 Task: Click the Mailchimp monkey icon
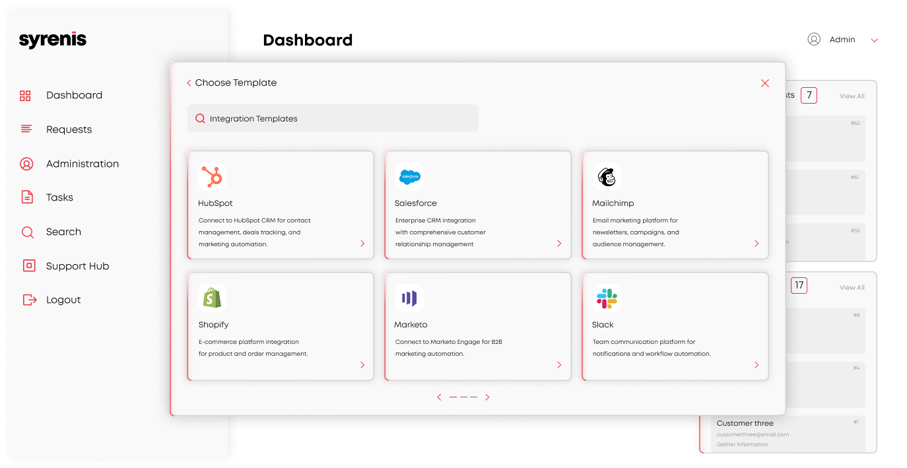[x=607, y=177]
